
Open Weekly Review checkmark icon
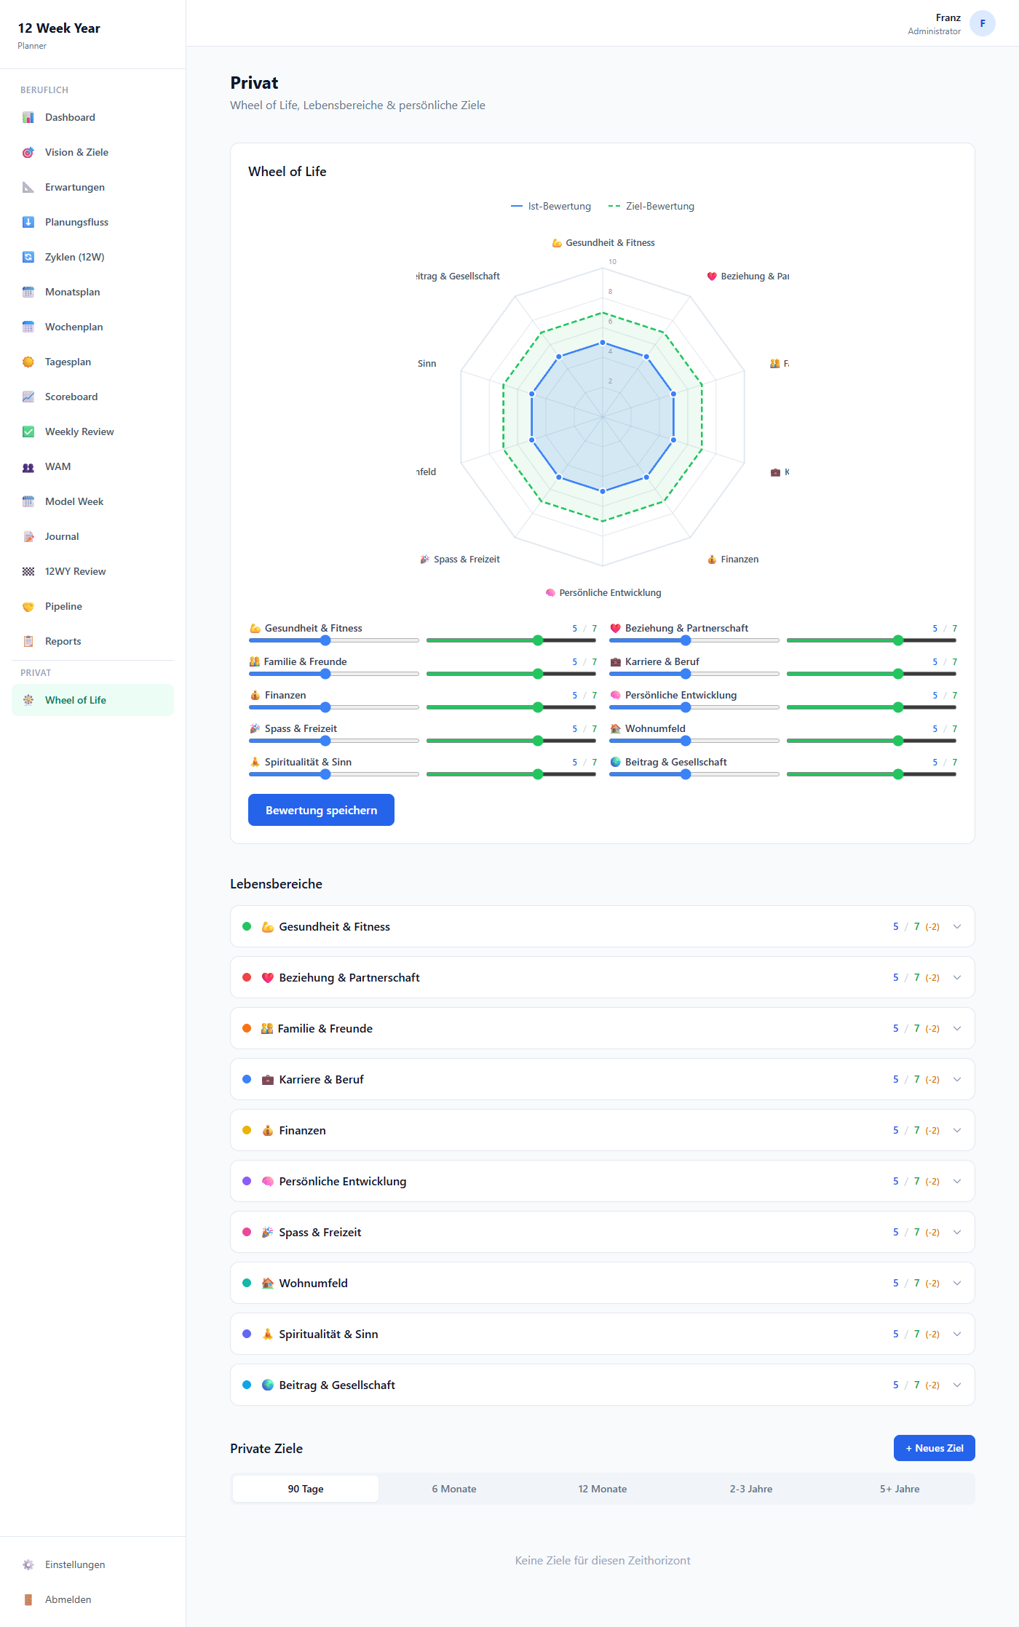(x=28, y=432)
